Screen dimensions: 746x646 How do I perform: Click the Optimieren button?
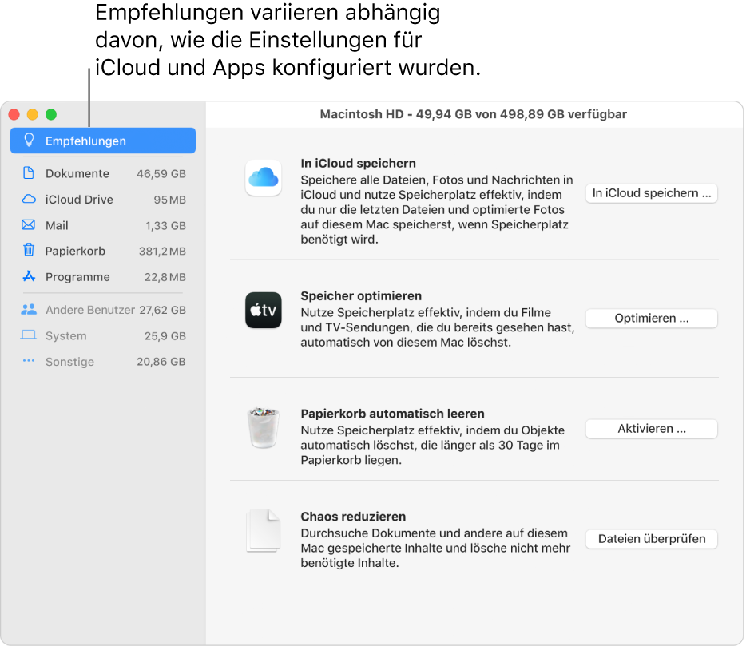[x=651, y=319]
